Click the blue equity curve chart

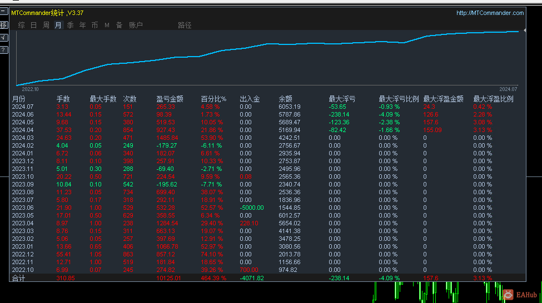pos(267,58)
